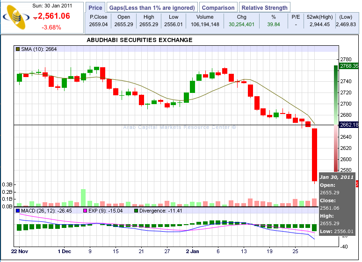Viewport: 362px width, 262px height.
Task: Click the Divergence: -11.41 label
Action: (161, 211)
